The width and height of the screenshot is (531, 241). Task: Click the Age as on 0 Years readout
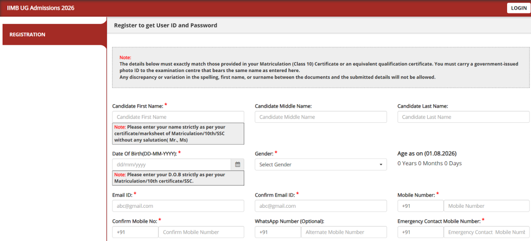tap(429, 163)
